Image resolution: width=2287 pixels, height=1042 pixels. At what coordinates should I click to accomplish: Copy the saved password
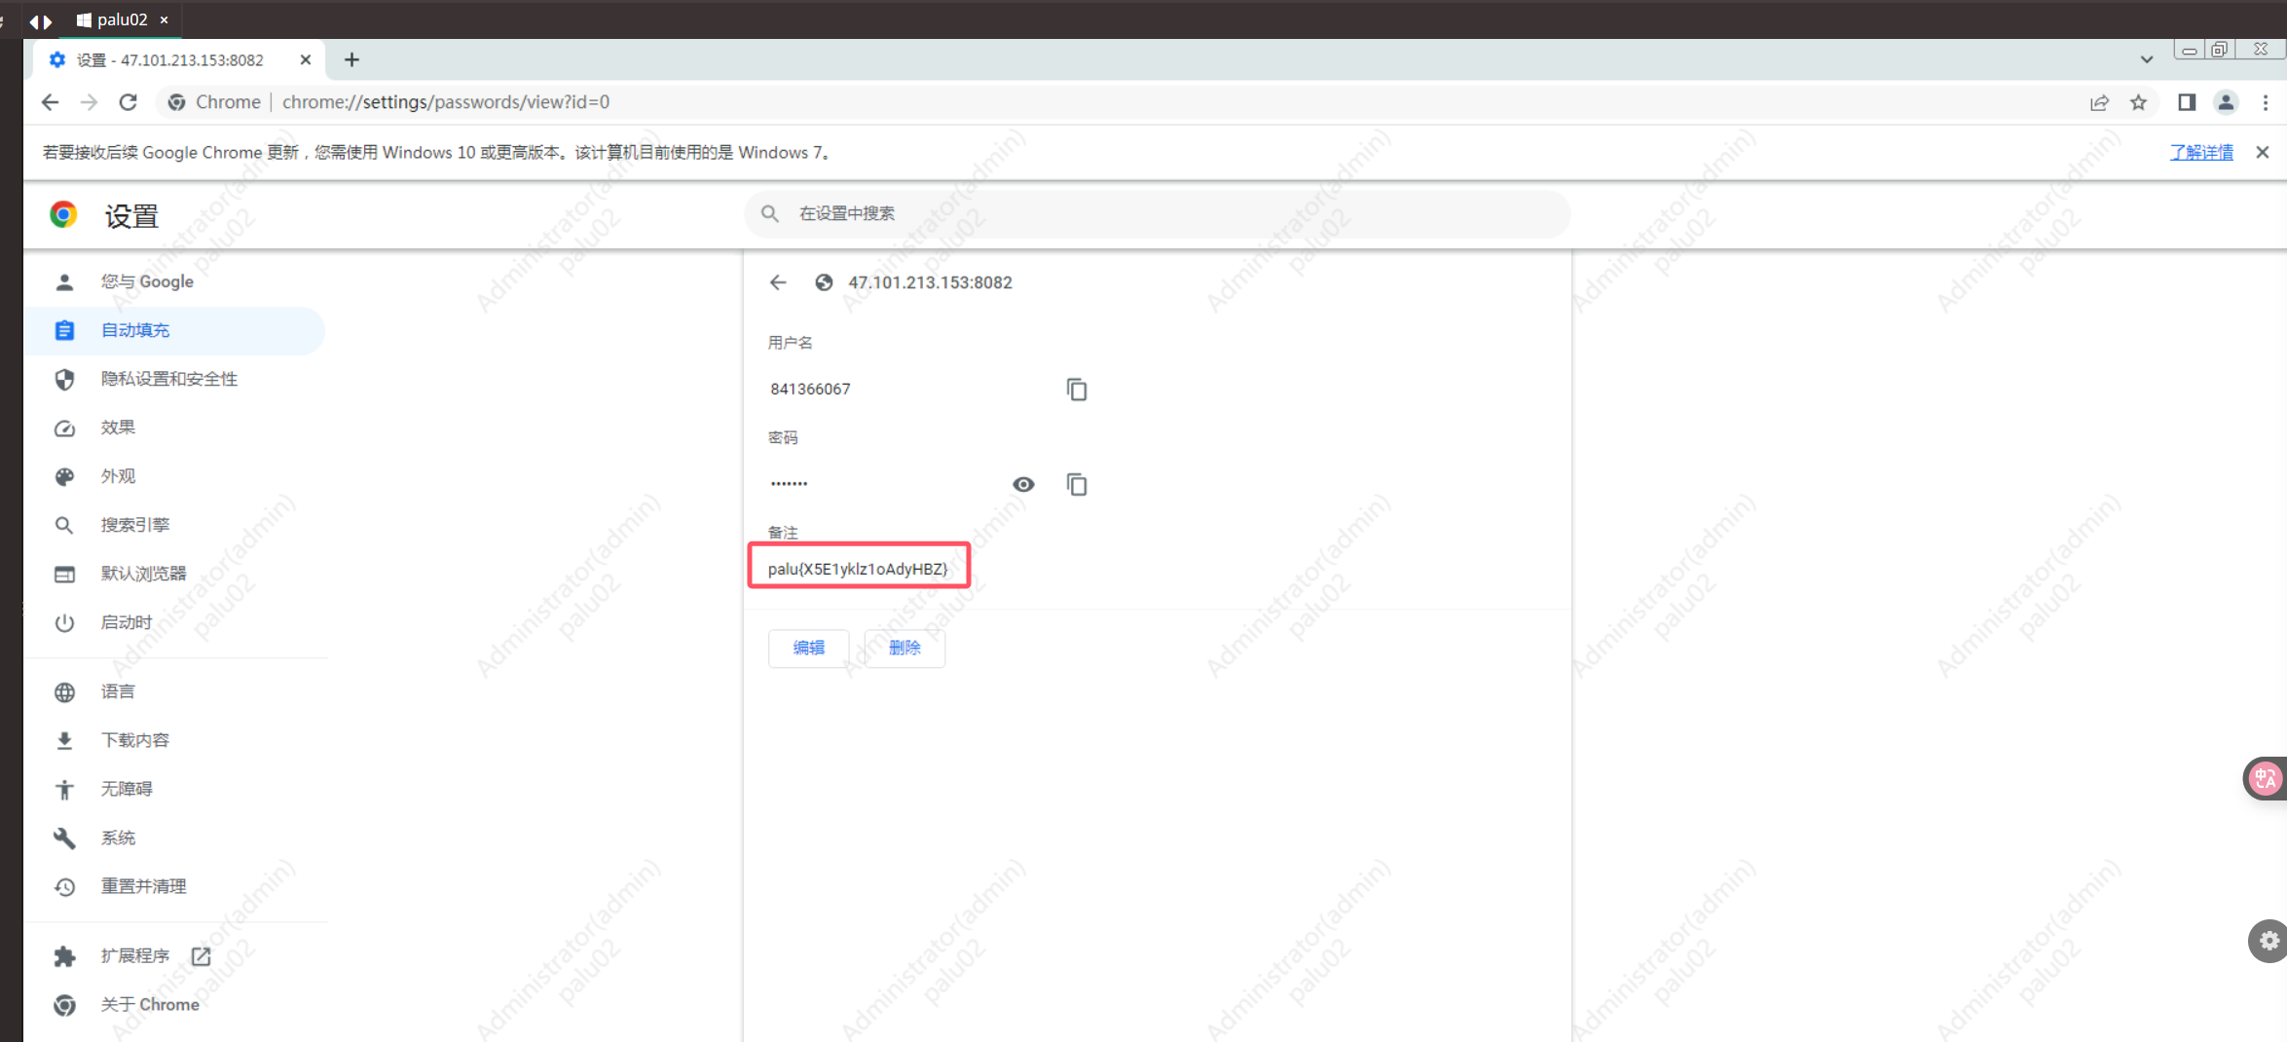tap(1076, 485)
